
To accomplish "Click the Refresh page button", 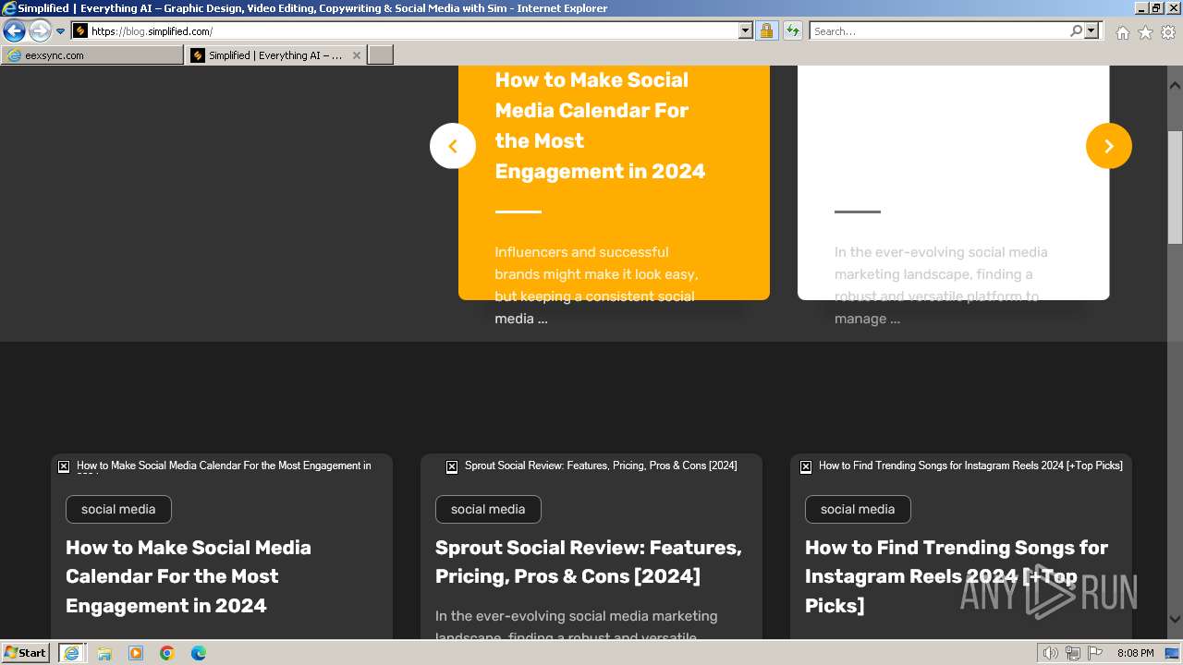I will [792, 31].
